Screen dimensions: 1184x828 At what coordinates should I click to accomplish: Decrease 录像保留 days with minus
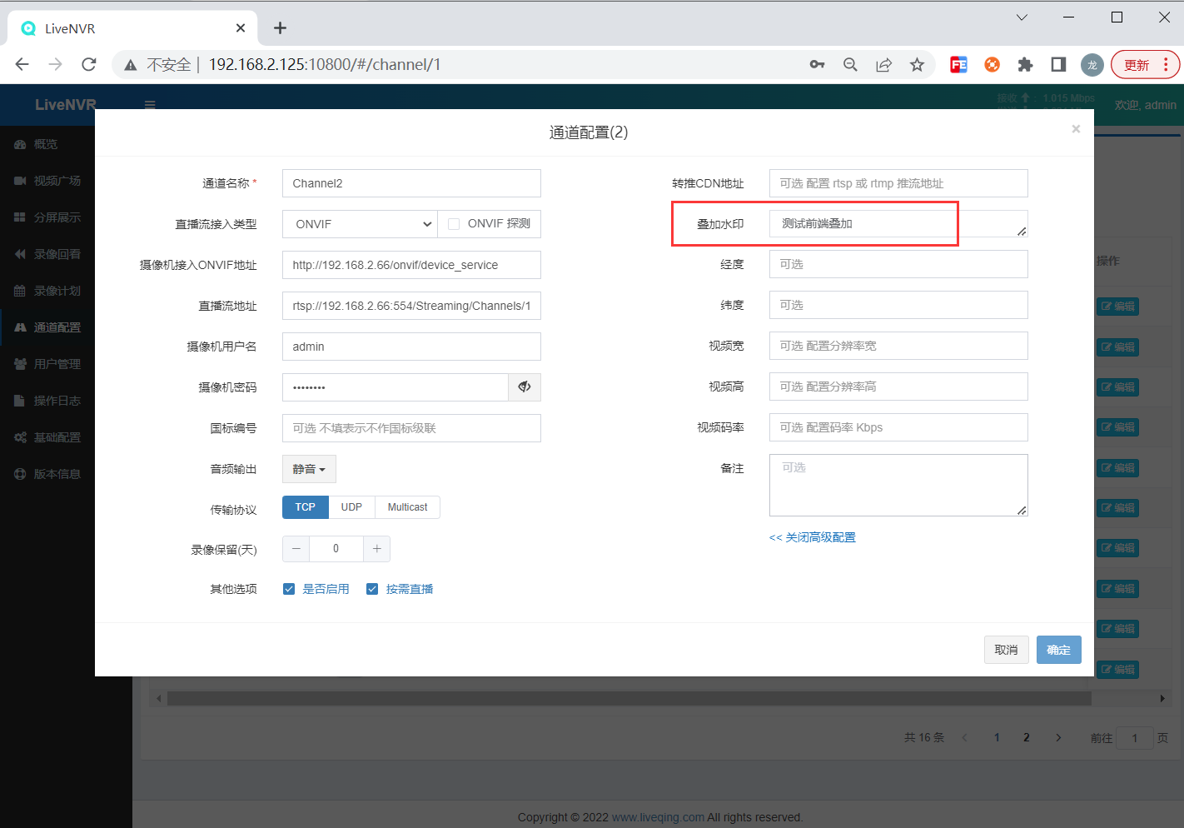point(296,548)
